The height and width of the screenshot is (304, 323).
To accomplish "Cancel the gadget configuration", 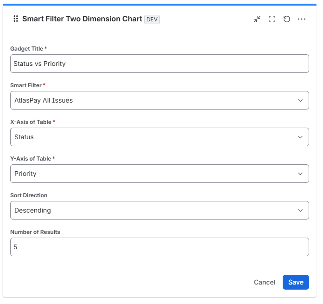I will point(265,282).
